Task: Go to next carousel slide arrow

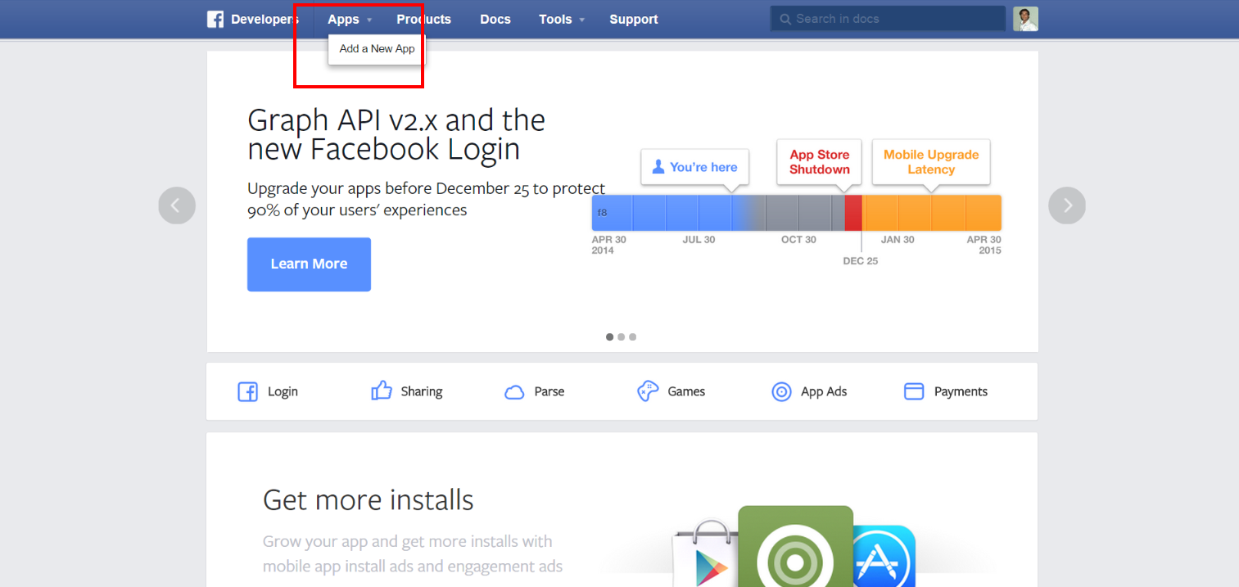Action: (x=1067, y=205)
